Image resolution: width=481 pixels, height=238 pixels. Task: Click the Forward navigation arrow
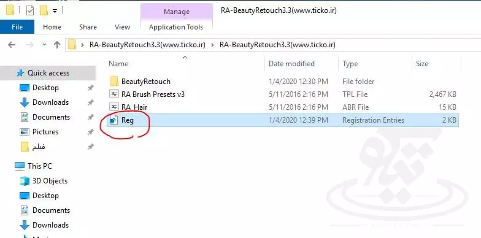tap(29, 45)
